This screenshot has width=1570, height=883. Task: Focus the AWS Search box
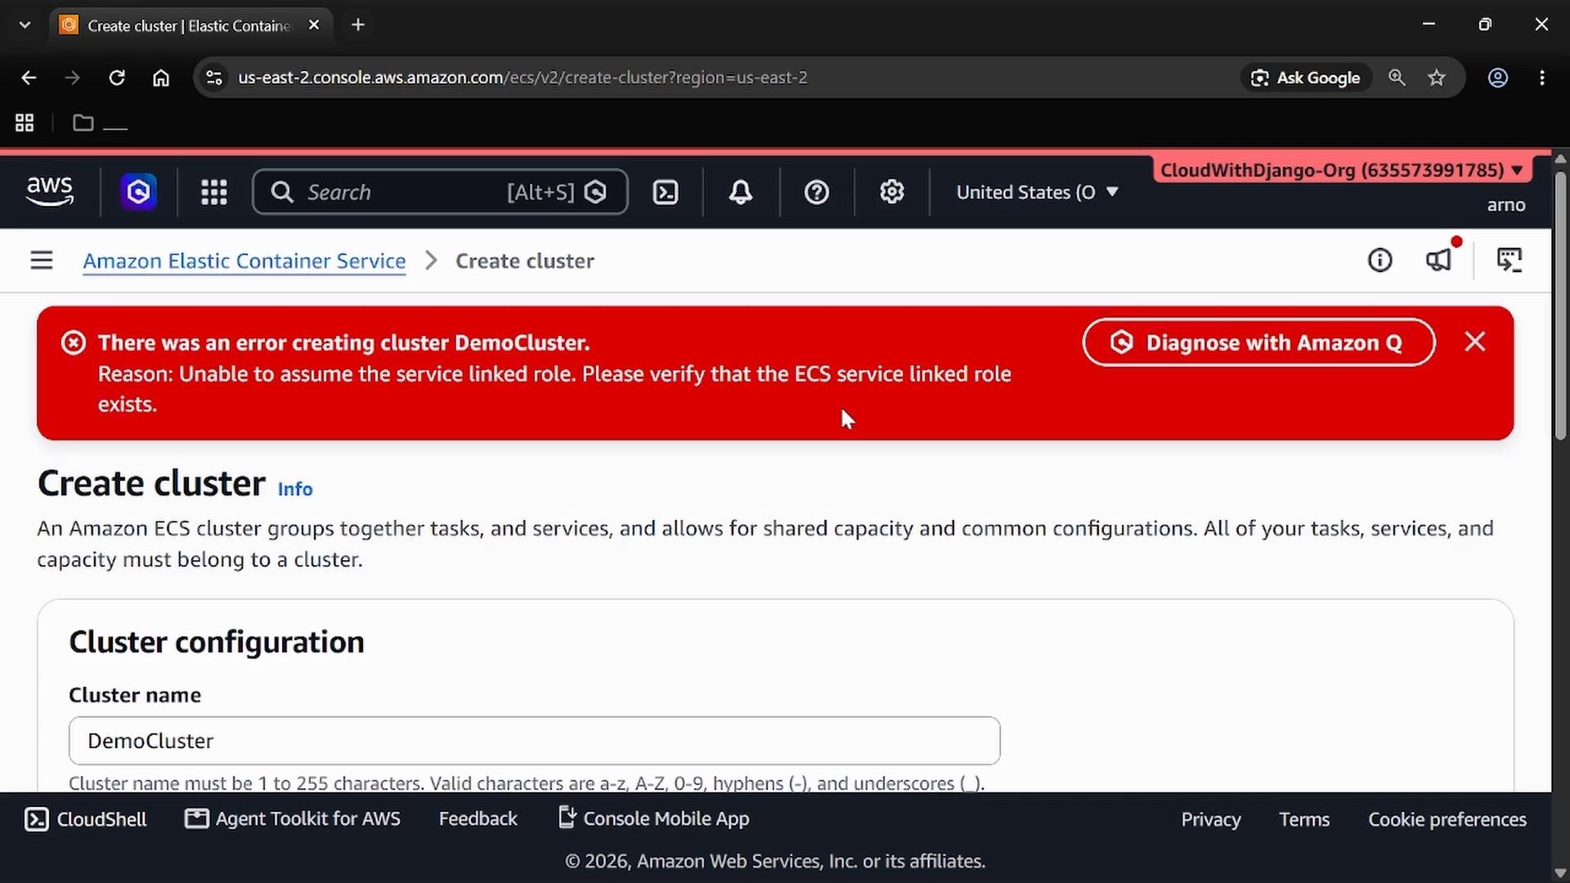point(440,192)
